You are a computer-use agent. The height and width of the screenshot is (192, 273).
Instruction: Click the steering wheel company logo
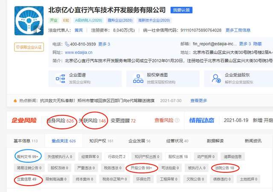pos(29,20)
